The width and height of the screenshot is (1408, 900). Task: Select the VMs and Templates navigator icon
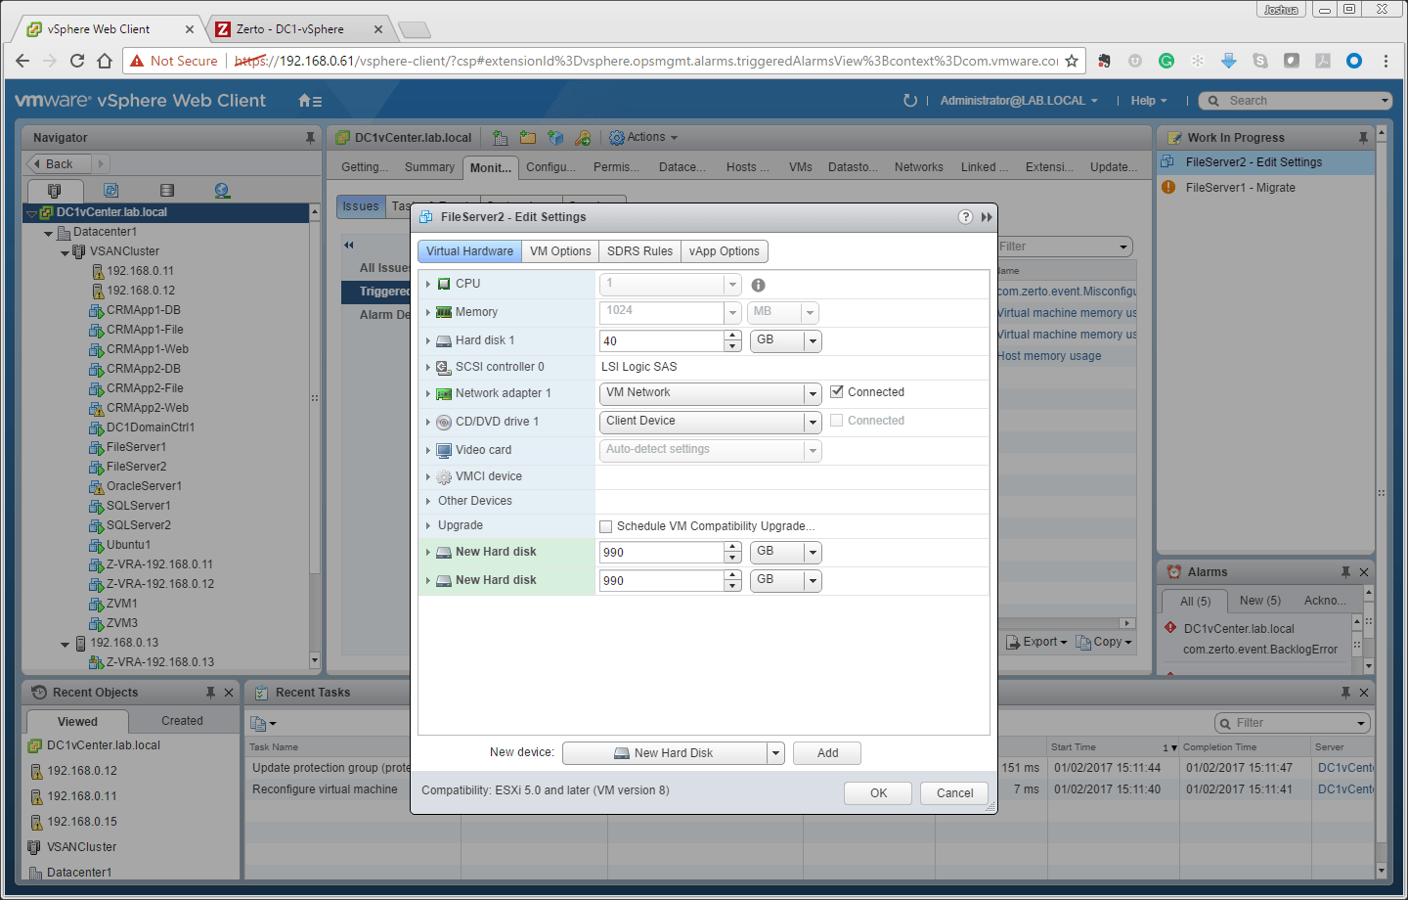(110, 189)
